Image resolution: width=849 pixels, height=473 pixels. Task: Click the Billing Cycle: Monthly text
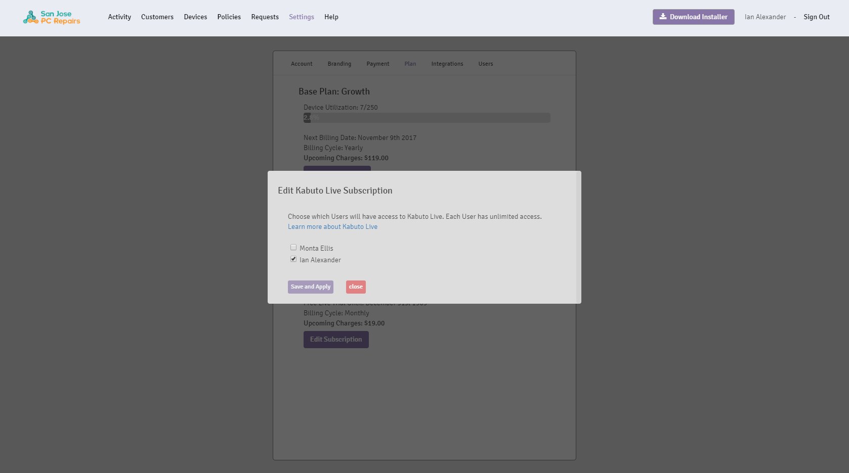[336, 313]
